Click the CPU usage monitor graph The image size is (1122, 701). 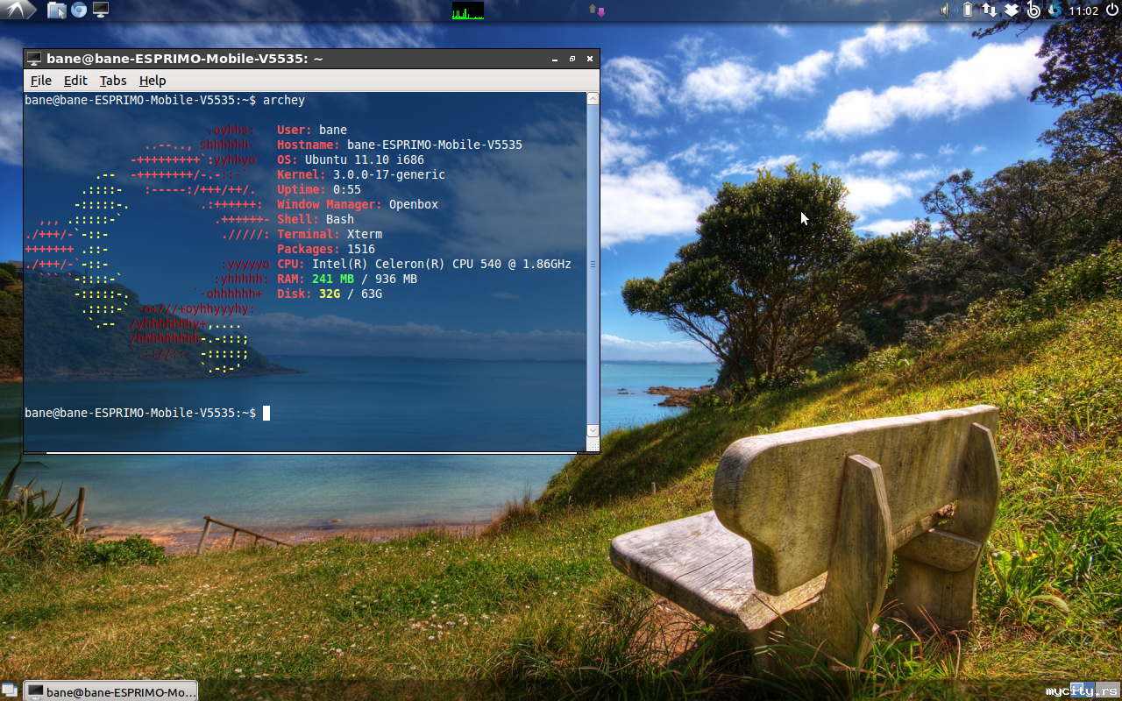[467, 11]
